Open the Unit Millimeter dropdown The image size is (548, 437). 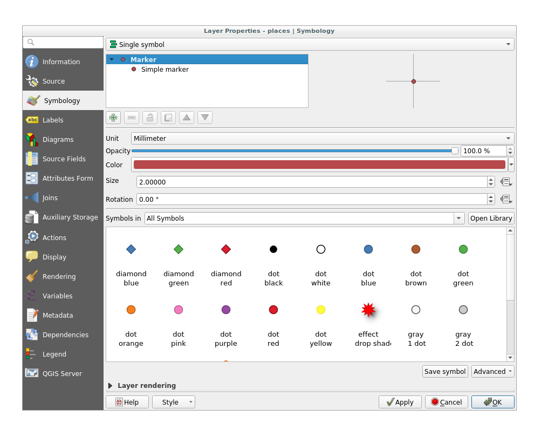pos(322,139)
